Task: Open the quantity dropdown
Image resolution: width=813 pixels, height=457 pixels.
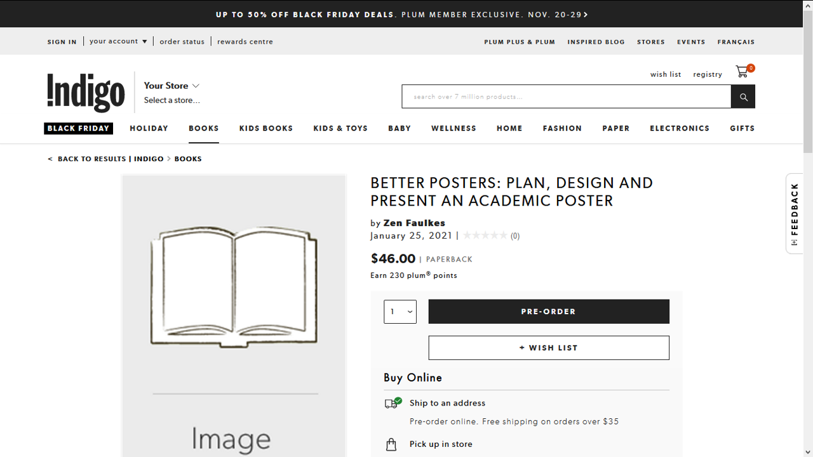Action: tap(400, 312)
